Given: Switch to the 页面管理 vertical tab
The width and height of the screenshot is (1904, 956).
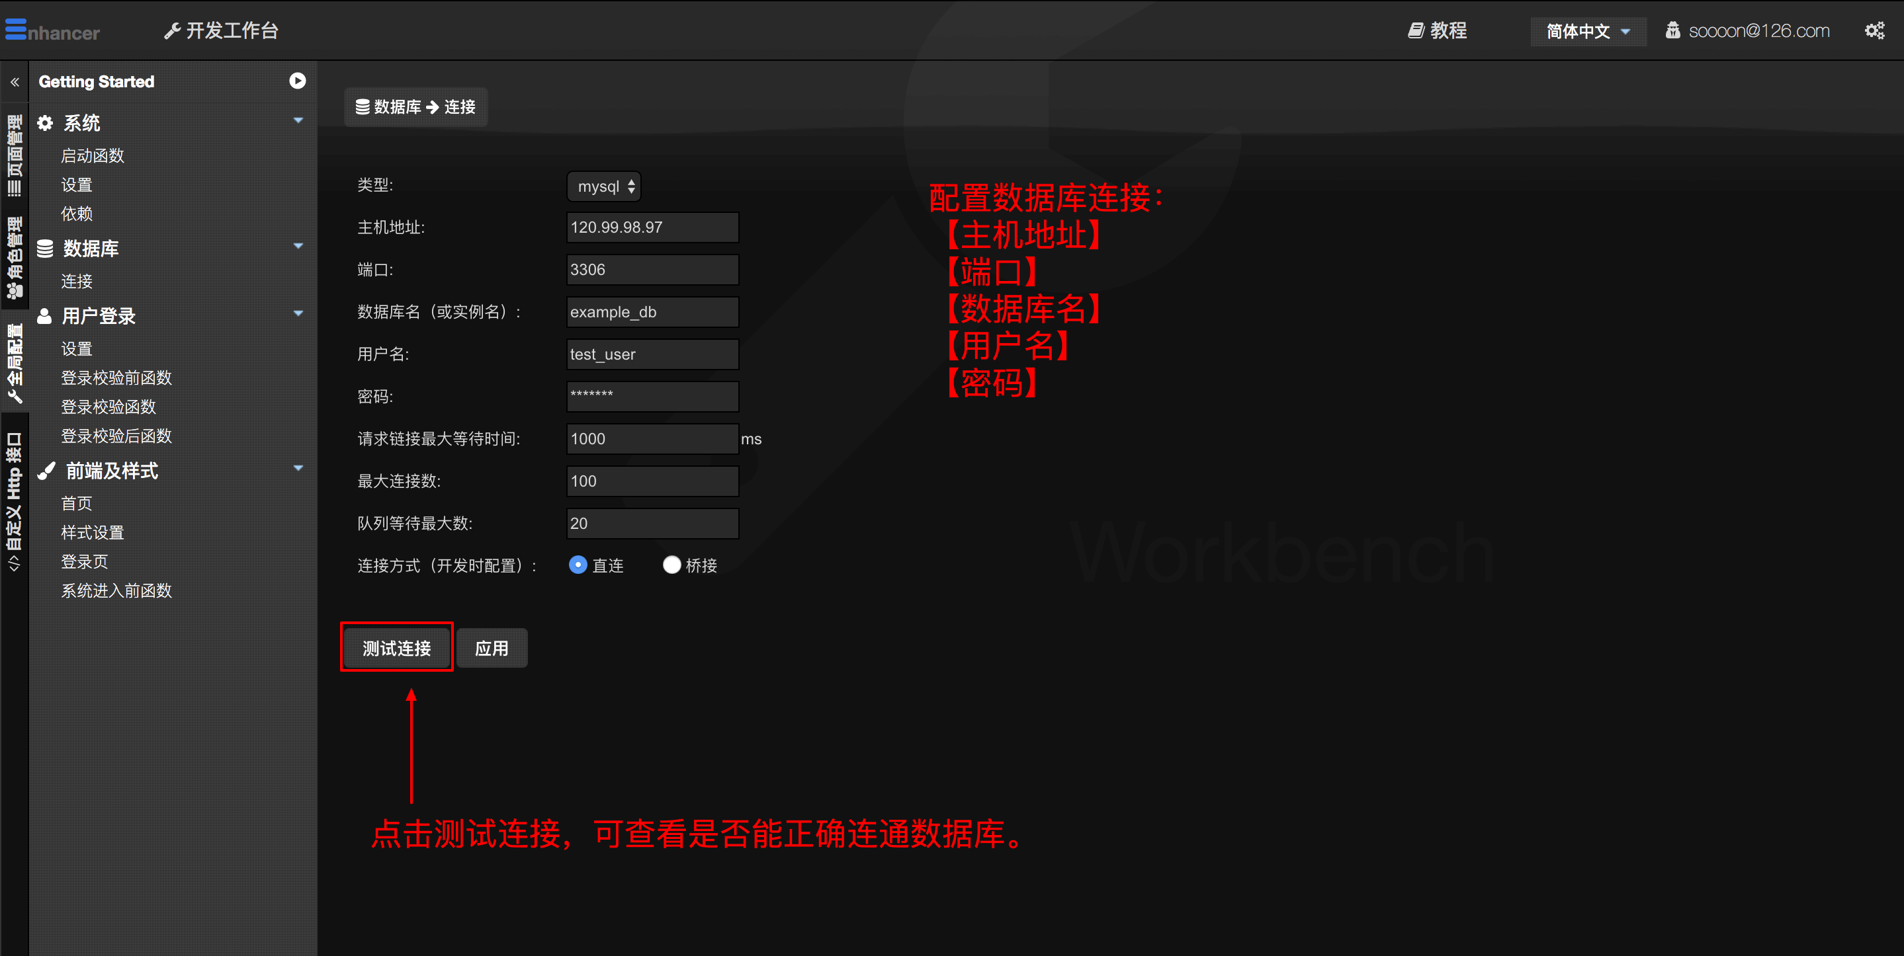Looking at the screenshot, I should coord(14,155).
